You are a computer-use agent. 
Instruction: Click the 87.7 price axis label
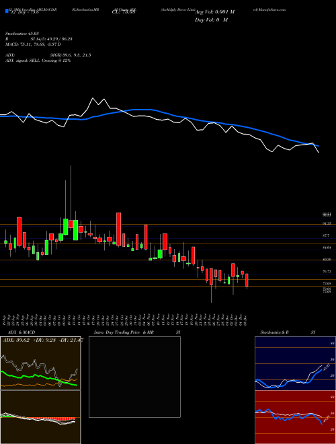pos(327,235)
